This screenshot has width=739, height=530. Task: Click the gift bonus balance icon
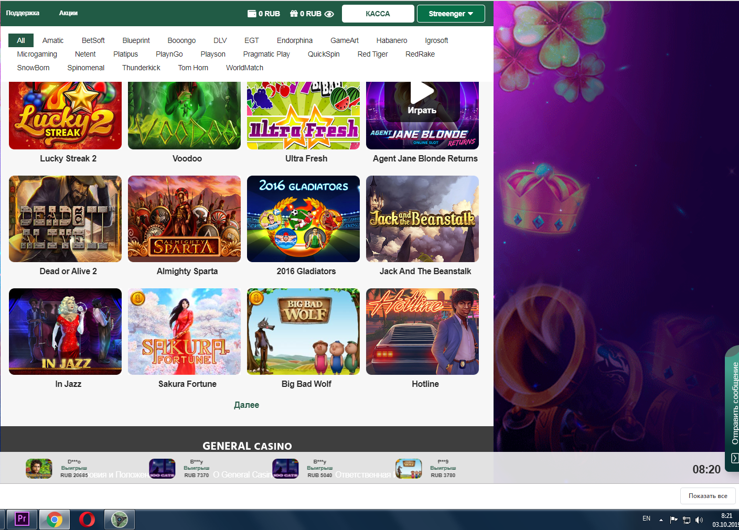click(x=294, y=14)
